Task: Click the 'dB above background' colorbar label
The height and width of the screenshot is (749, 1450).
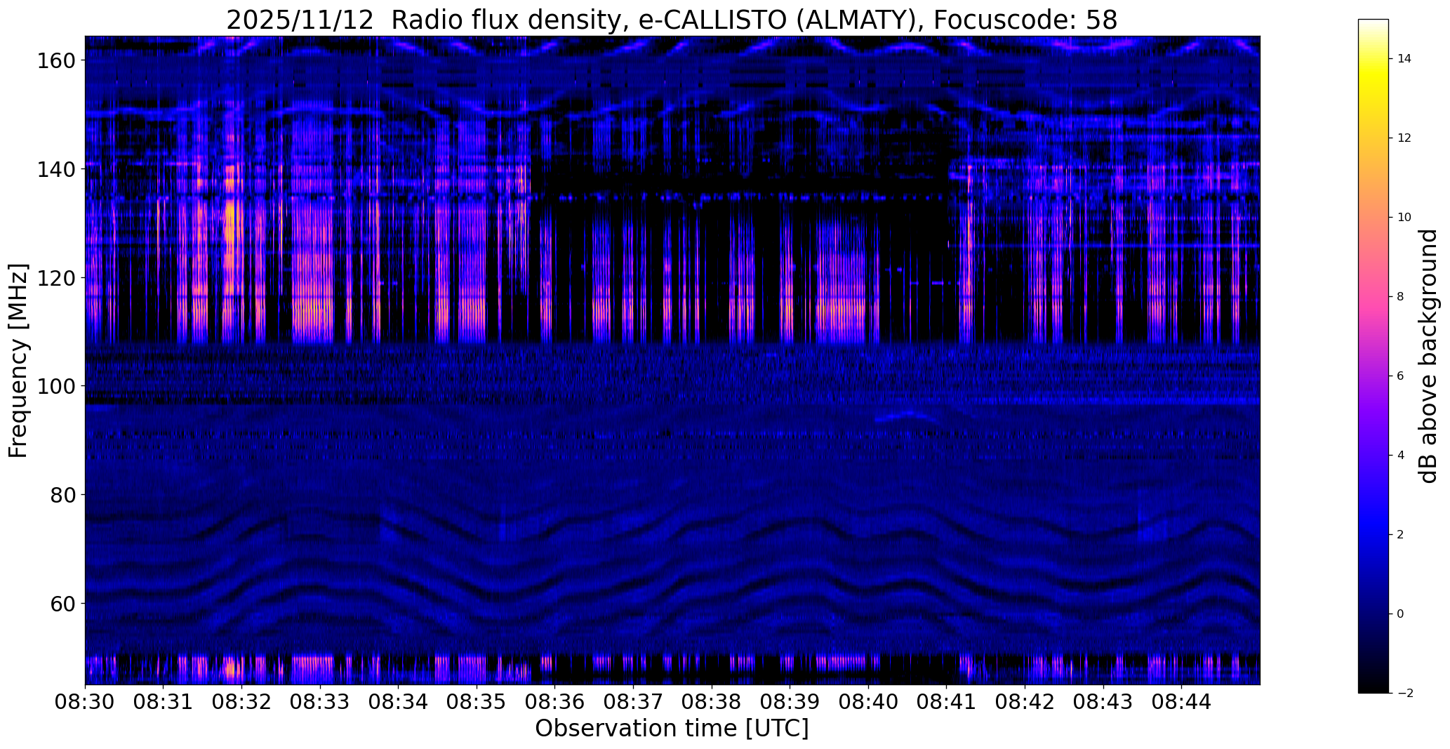Action: tap(1429, 356)
